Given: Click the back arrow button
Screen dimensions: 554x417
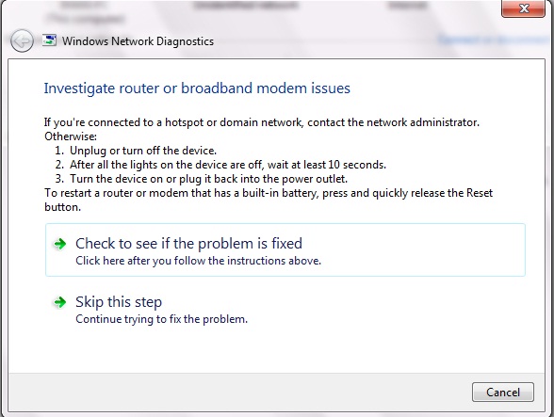Looking at the screenshot, I should coord(22,41).
